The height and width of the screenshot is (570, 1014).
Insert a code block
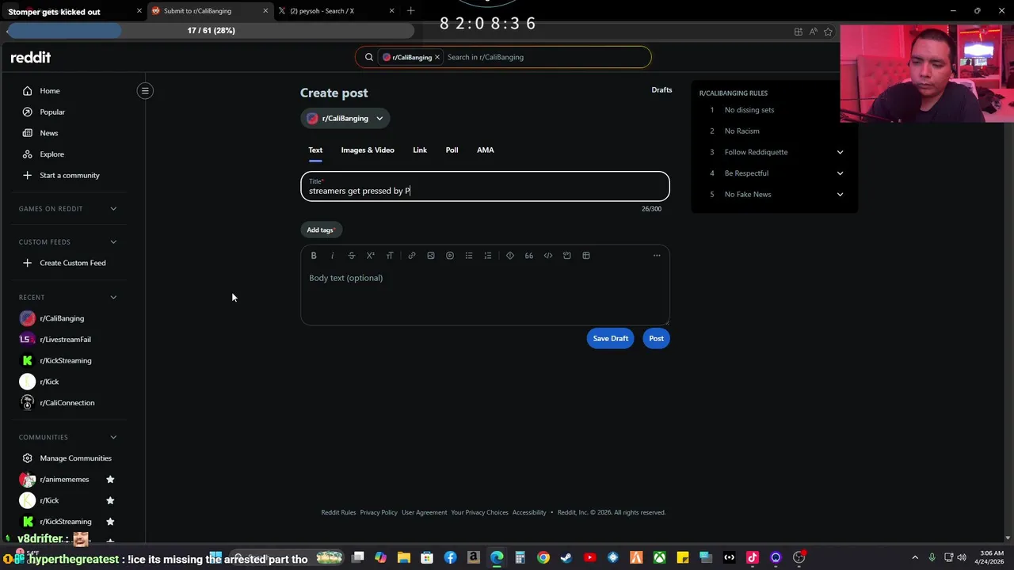[567, 256]
